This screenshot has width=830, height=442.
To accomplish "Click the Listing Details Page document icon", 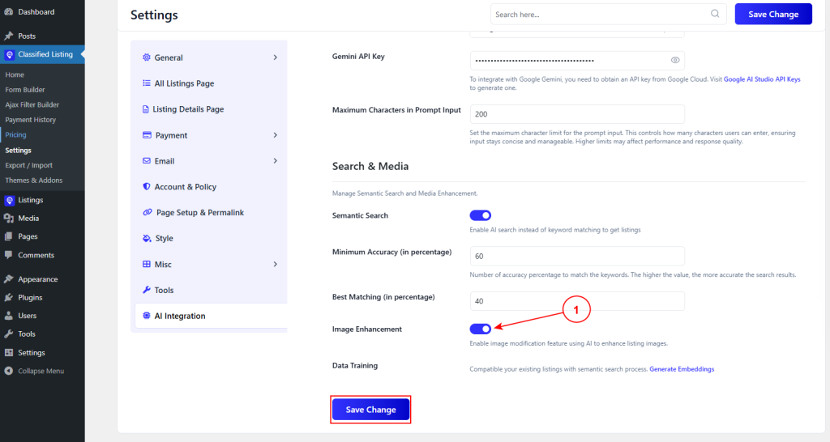I will tap(146, 109).
